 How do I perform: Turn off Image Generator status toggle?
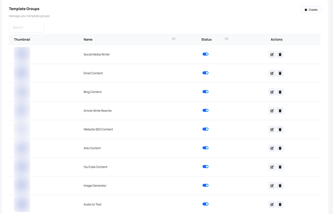[x=205, y=185]
